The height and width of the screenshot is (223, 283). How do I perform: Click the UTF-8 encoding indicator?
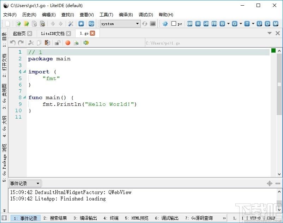point(255,218)
